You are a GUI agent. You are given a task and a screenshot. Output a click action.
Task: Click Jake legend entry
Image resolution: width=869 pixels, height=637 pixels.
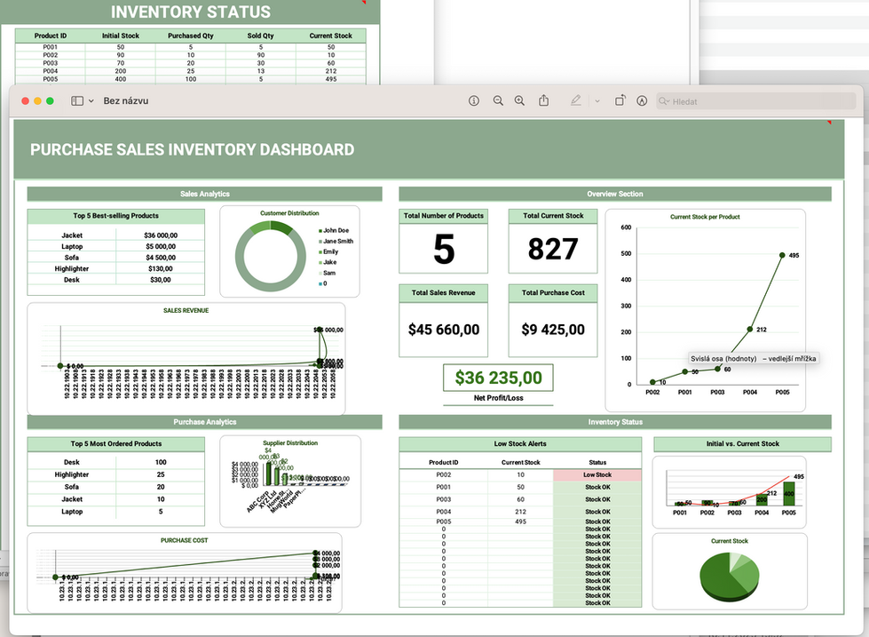(328, 262)
